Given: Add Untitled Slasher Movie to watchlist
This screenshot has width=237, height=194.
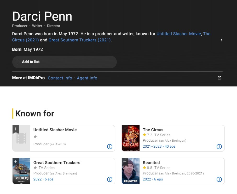Looking at the screenshot, I should pyautogui.click(x=16, y=129).
